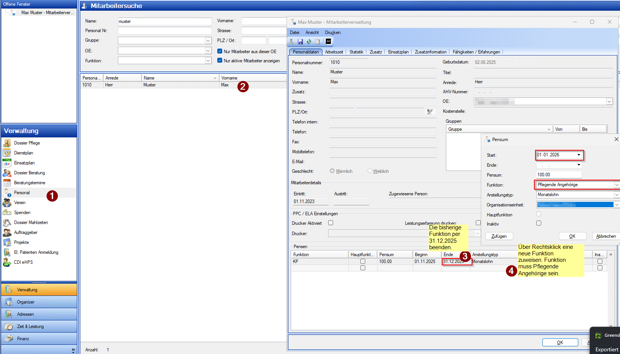Click the Zeit & Leistung navigation icon
The width and height of the screenshot is (620, 354).
point(9,326)
